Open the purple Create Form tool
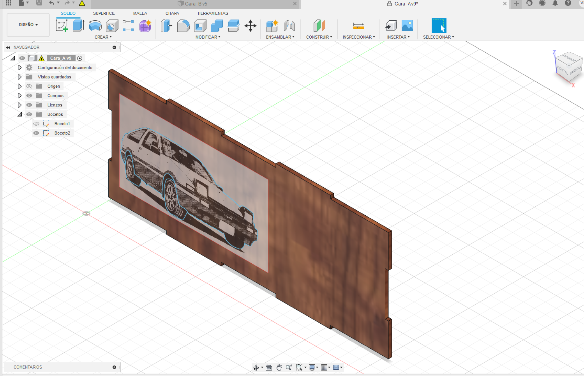This screenshot has width=584, height=376. [x=145, y=26]
